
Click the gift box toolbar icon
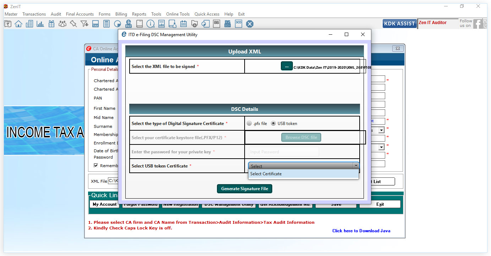click(x=51, y=24)
